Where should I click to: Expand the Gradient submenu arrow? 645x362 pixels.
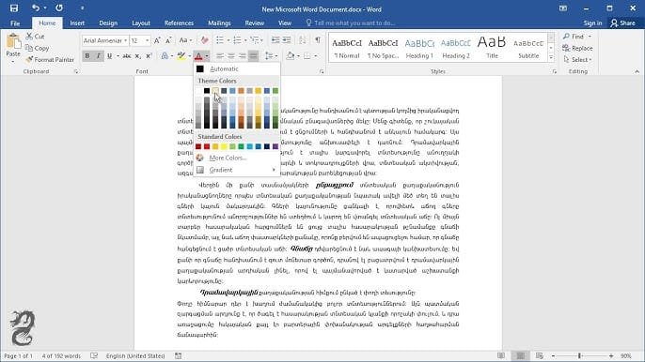(x=274, y=170)
